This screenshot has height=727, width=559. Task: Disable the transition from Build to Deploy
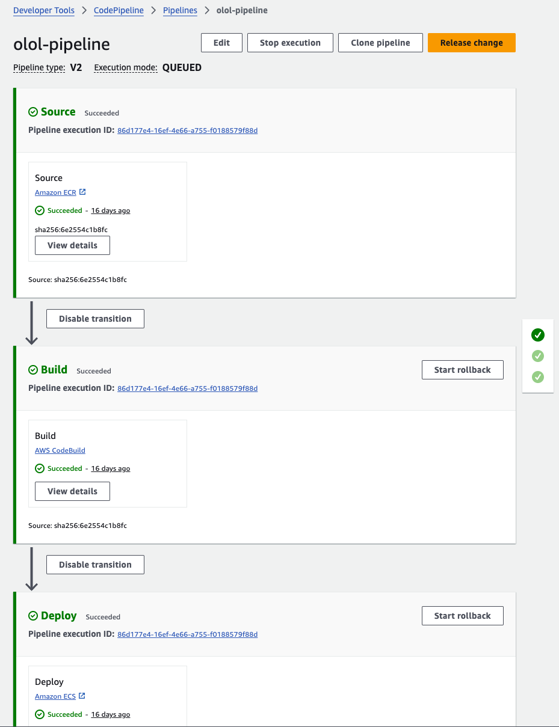point(95,565)
